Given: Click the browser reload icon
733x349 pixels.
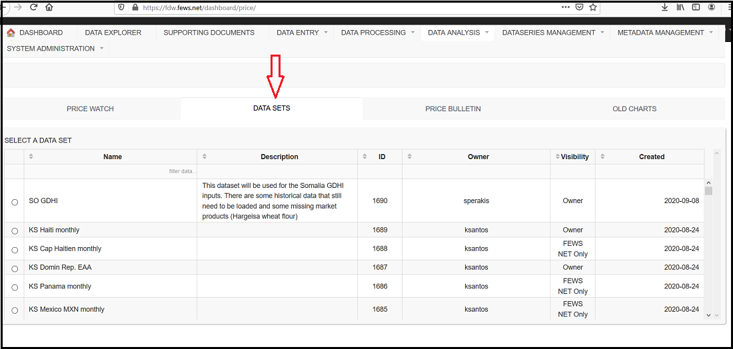Looking at the screenshot, I should (33, 7).
